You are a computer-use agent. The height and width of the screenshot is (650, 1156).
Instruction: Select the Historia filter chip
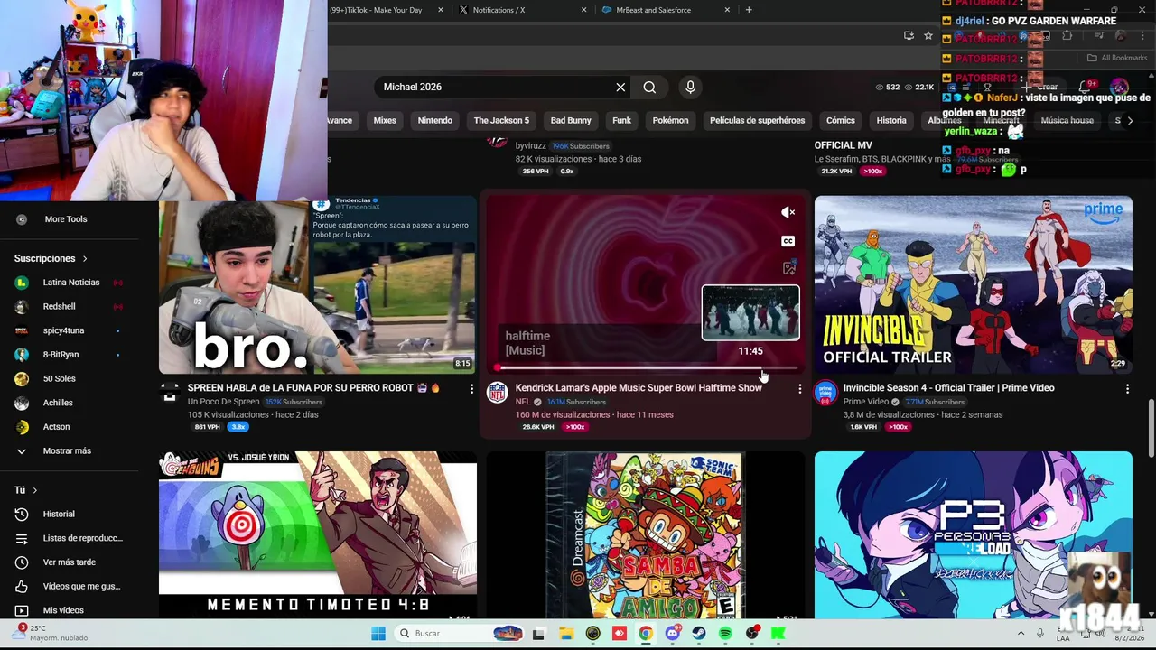tap(891, 120)
